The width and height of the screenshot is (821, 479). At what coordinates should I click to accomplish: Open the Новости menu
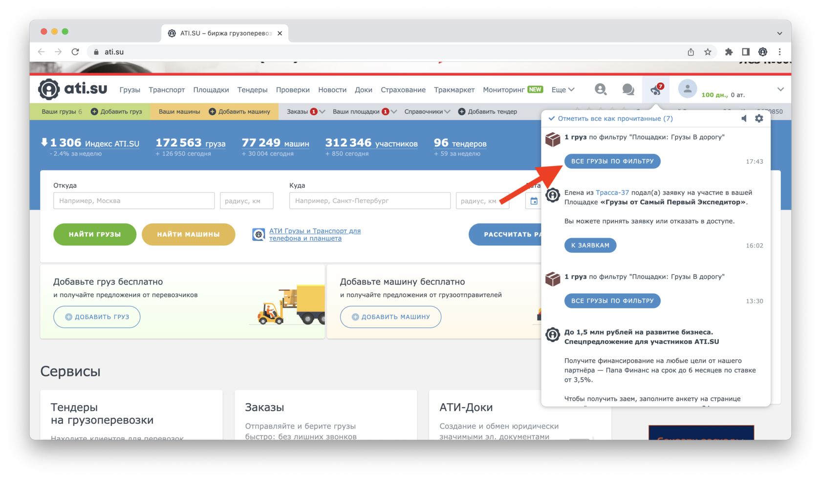click(x=332, y=89)
